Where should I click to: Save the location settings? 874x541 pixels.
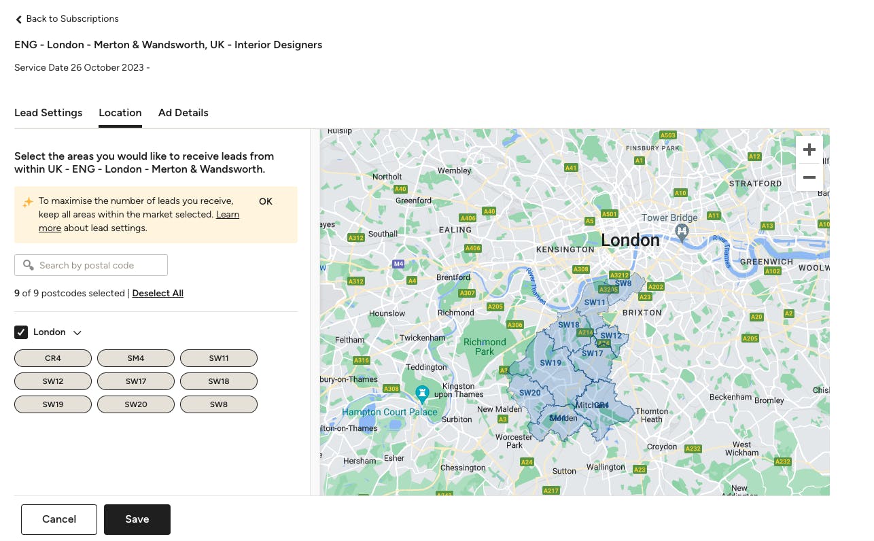[137, 519]
